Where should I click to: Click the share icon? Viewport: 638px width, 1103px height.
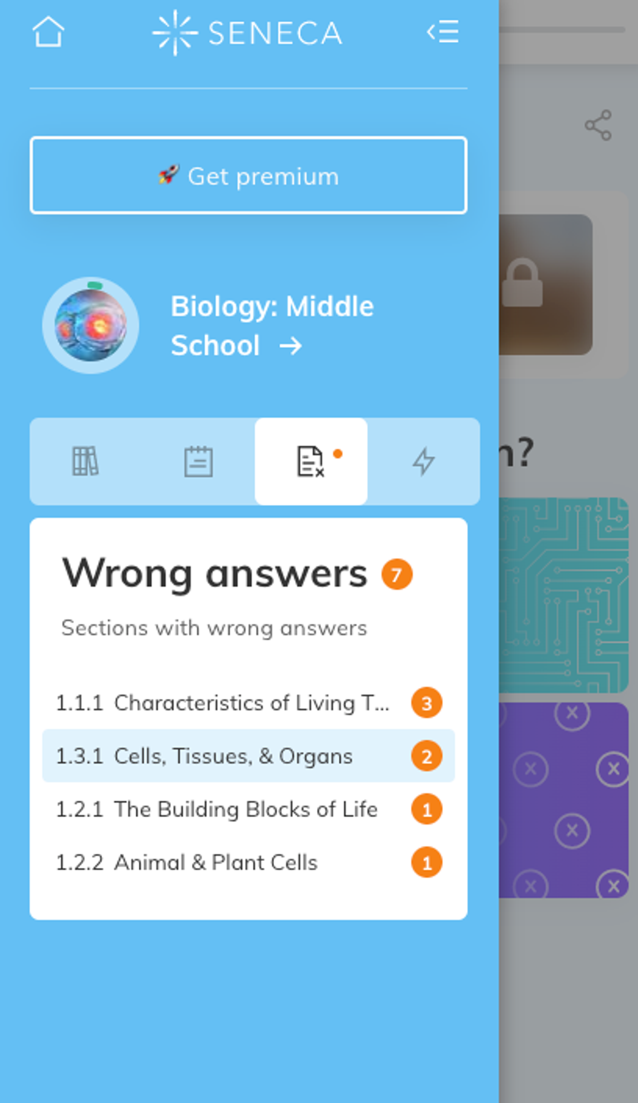[599, 126]
